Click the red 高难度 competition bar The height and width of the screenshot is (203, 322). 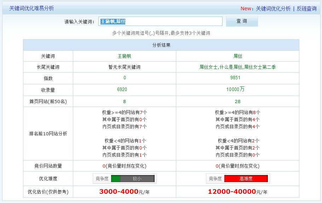click(x=246, y=179)
